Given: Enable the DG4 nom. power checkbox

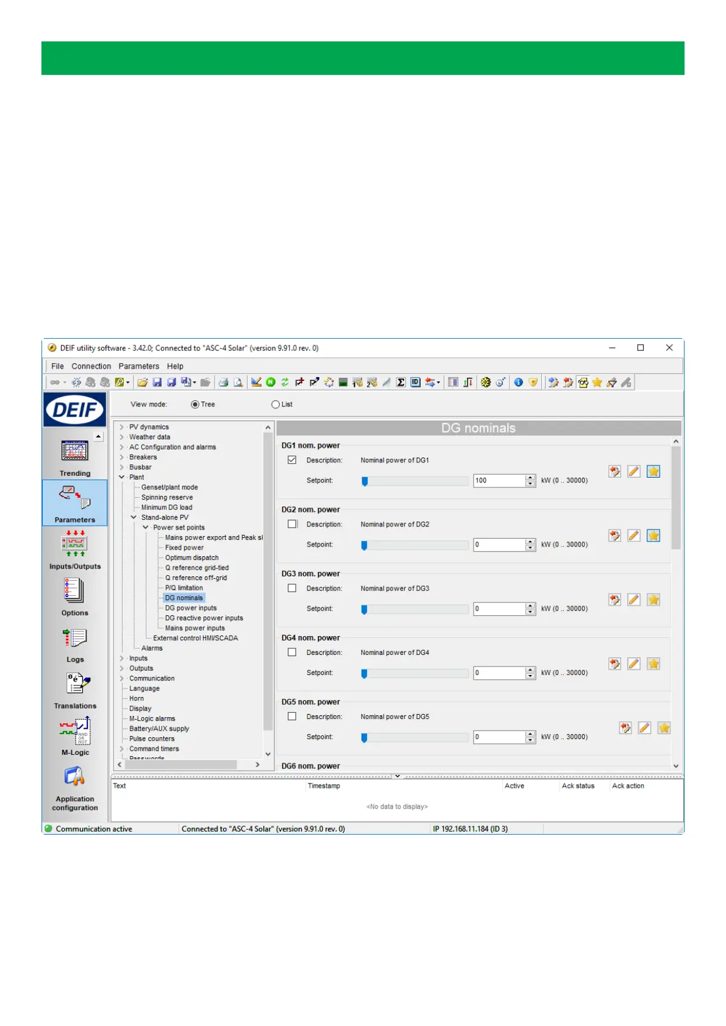Looking at the screenshot, I should coord(292,652).
